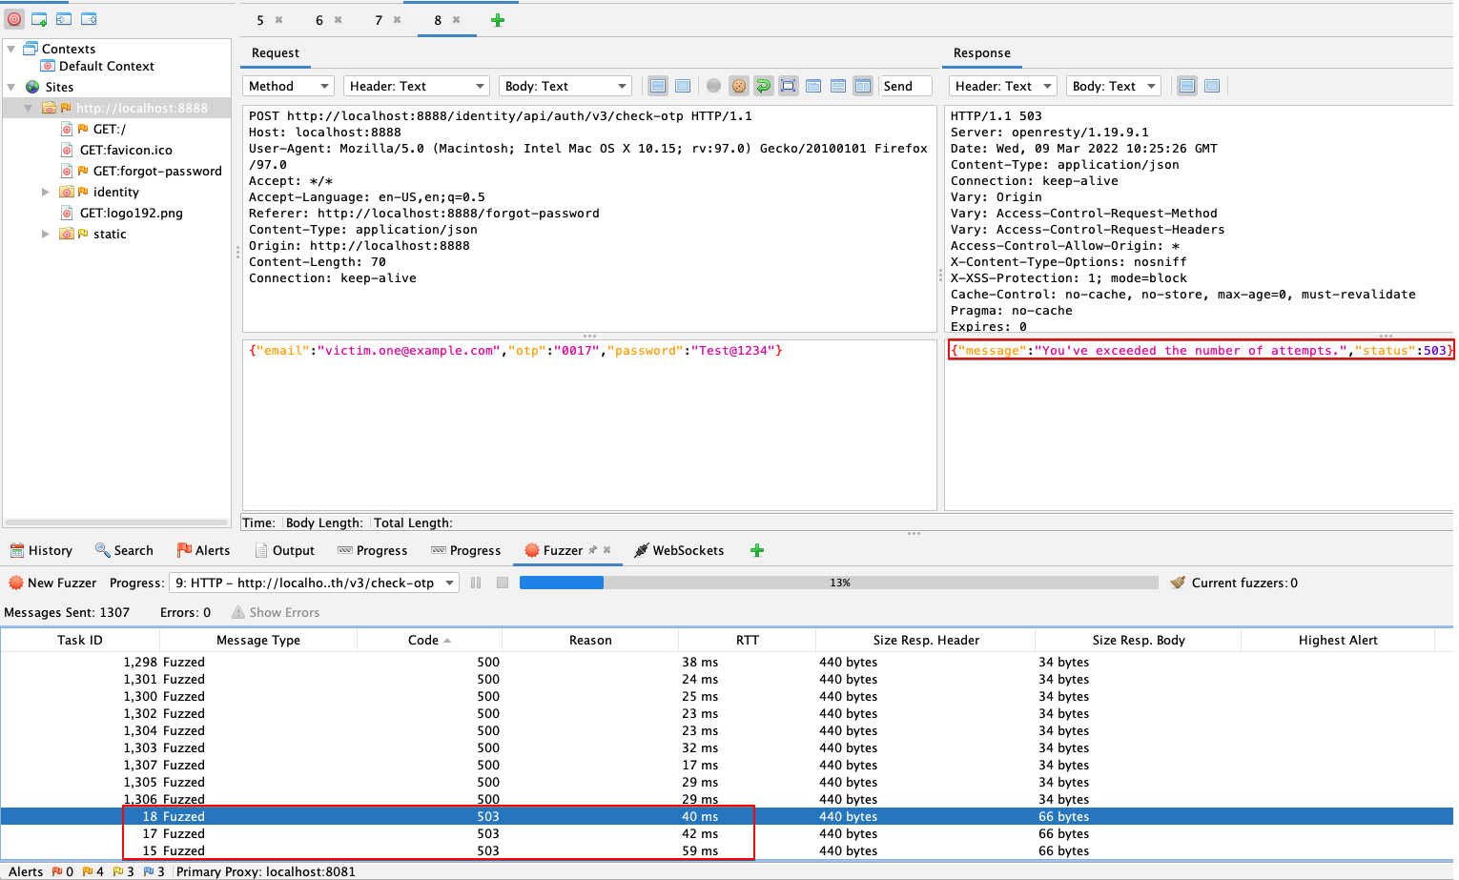The image size is (1459, 880).
Task: Click the Show Errors button
Action: (x=276, y=612)
